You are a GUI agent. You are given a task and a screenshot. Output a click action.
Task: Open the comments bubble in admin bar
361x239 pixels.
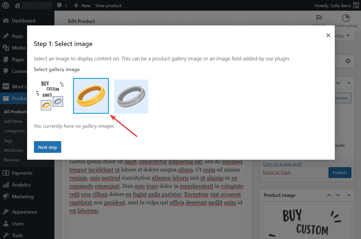pyautogui.click(x=62, y=5)
